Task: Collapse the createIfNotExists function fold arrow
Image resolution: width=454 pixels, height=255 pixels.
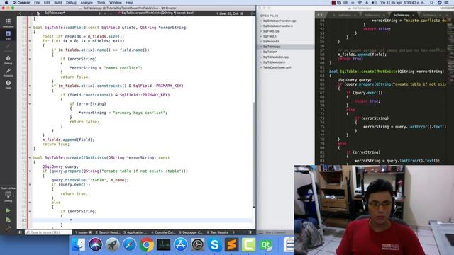Action: (x=30, y=157)
